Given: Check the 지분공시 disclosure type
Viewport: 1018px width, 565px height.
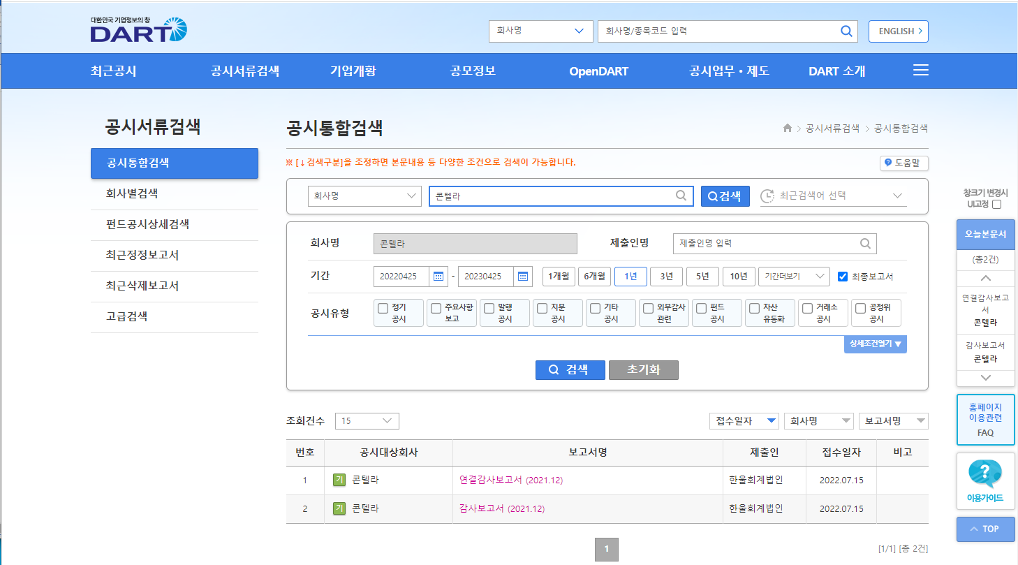Looking at the screenshot, I should [x=542, y=308].
